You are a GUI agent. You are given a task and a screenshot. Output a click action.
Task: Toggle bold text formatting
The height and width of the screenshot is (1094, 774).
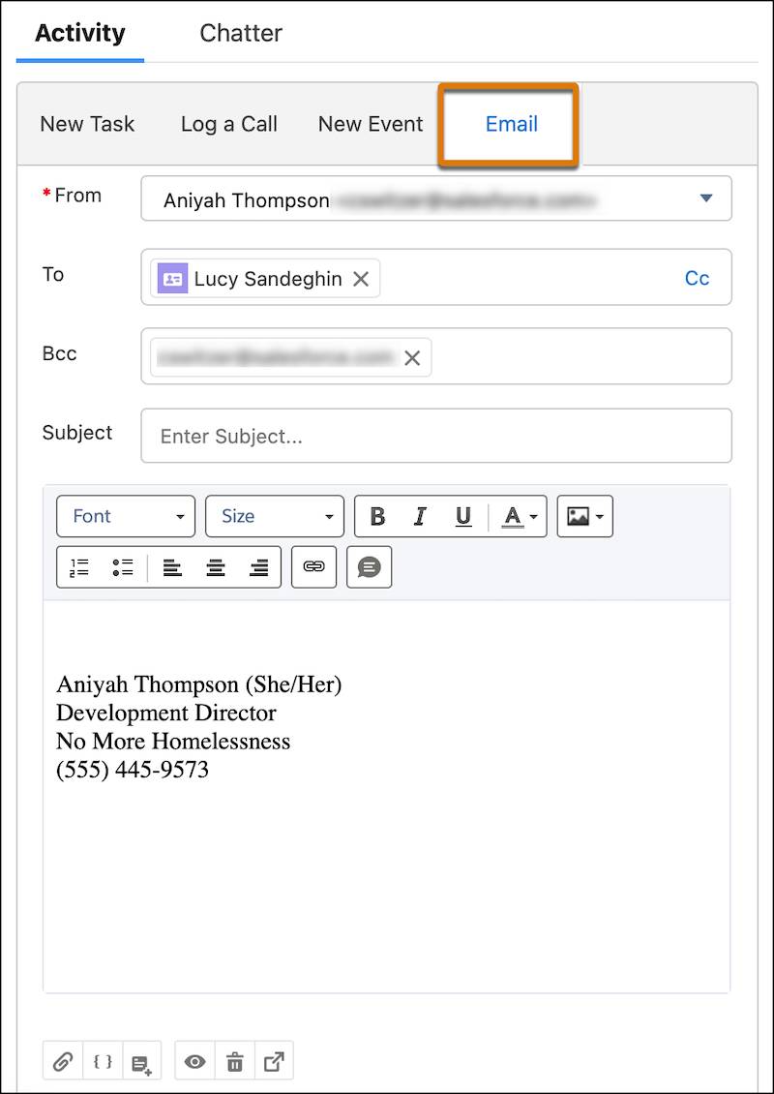377,516
